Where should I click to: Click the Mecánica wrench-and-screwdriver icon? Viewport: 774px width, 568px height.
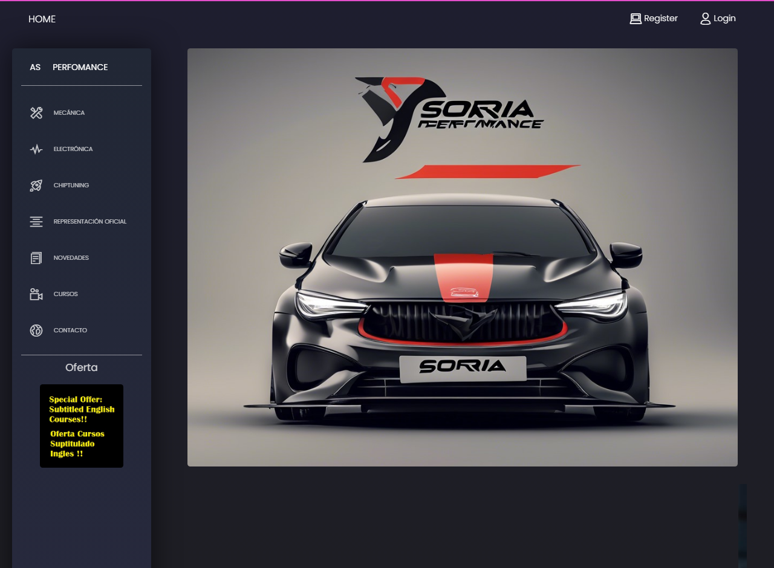36,113
